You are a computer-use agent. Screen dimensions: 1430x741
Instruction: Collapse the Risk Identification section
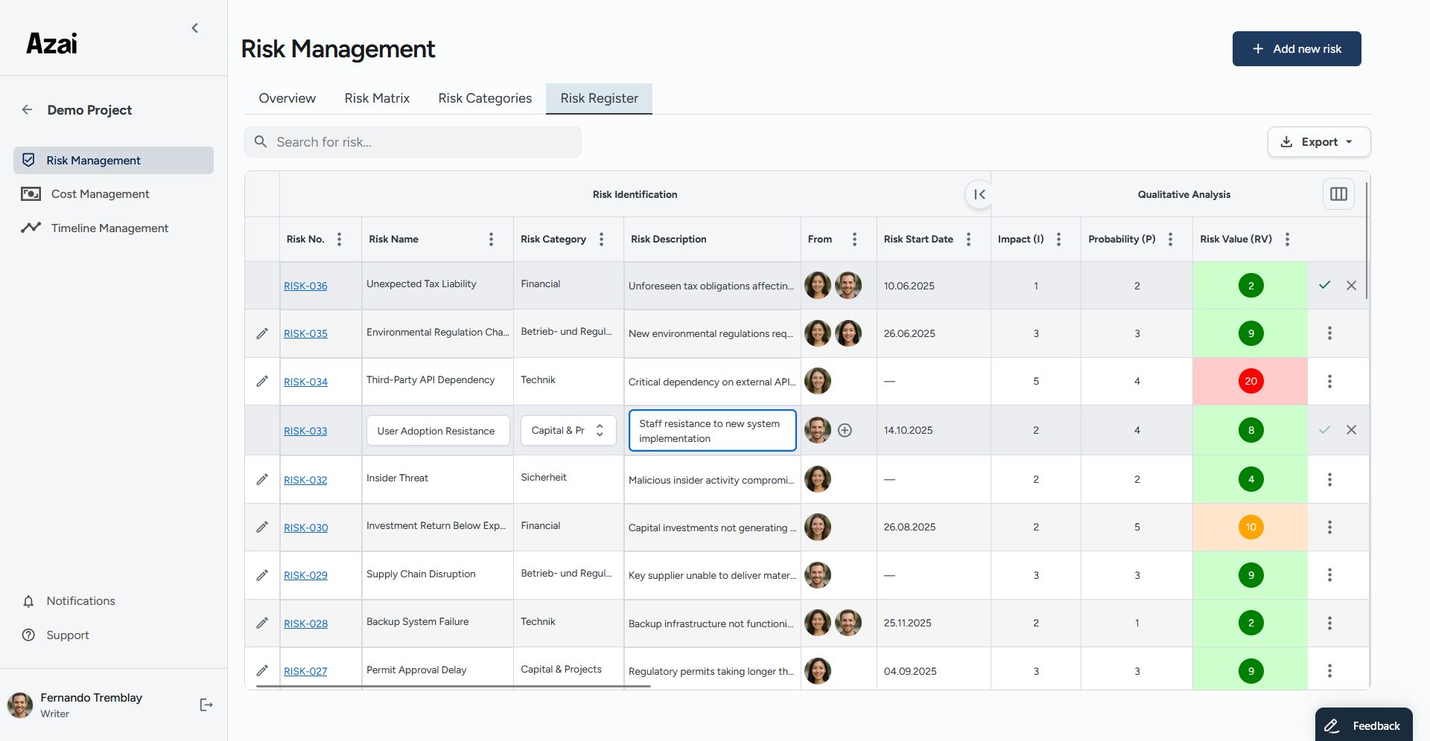pos(979,194)
